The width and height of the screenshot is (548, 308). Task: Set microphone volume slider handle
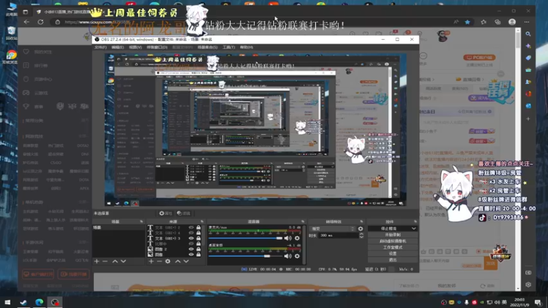click(x=279, y=238)
